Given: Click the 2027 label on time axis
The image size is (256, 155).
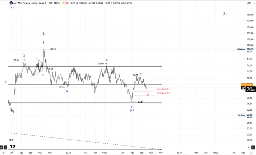Looking at the screenshot, I should [179, 152].
